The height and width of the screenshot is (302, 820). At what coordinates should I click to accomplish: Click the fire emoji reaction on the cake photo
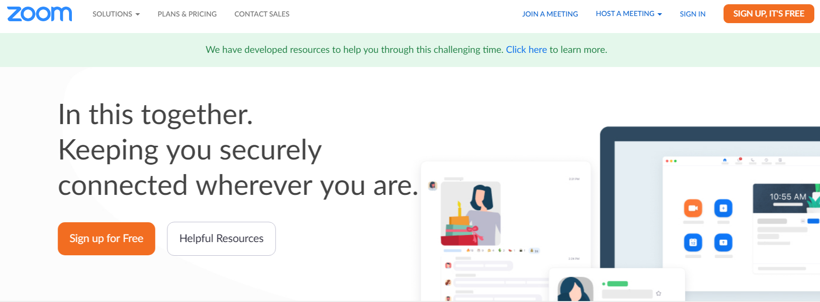coord(468,251)
